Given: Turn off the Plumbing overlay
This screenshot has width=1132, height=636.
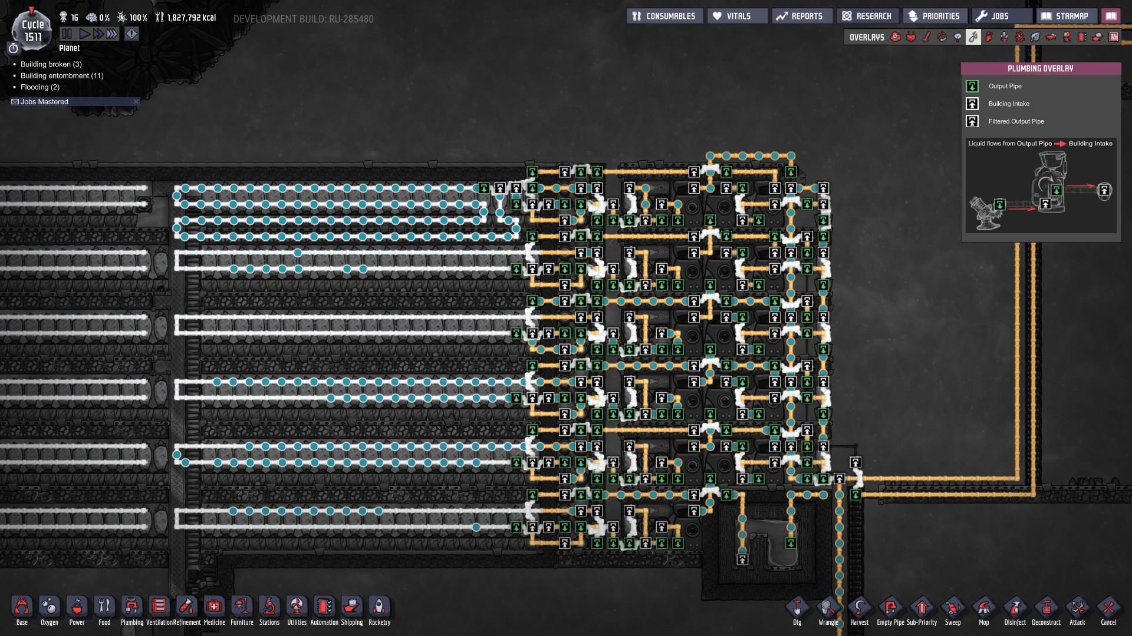Looking at the screenshot, I should click(x=973, y=37).
